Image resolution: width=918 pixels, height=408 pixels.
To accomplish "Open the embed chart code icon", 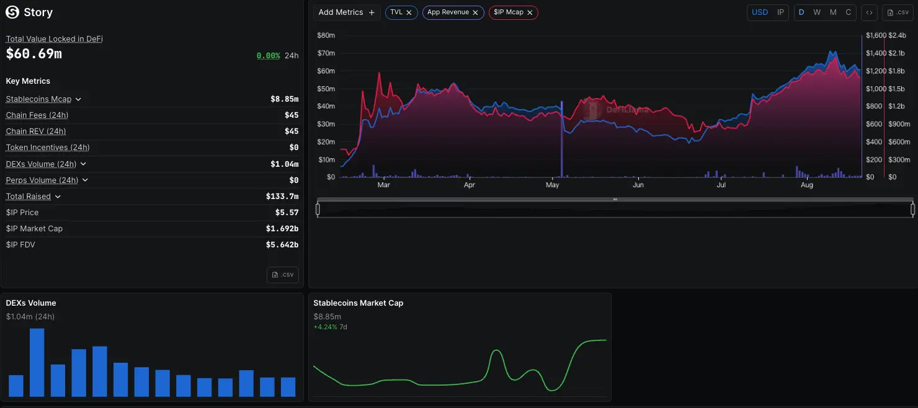I will tap(869, 12).
